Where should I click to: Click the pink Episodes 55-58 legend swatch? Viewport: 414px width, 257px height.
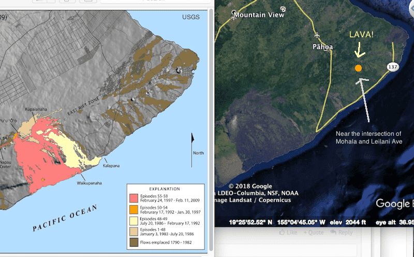(134, 198)
